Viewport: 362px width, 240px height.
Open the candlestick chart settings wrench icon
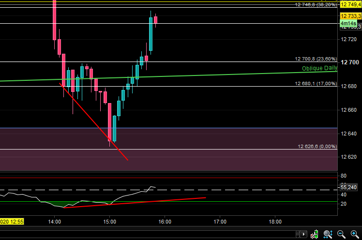[x=314, y=234]
